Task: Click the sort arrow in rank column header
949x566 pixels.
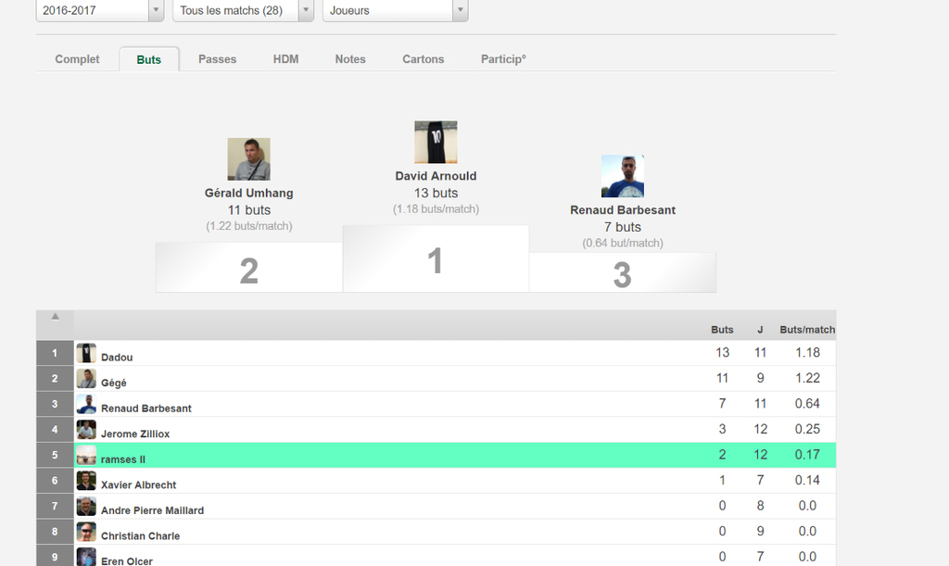Action: (55, 317)
